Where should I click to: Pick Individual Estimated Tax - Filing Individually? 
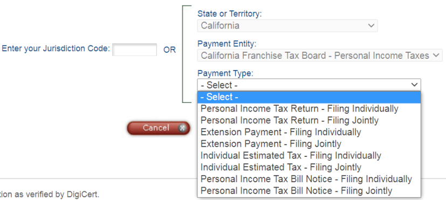(x=309, y=156)
